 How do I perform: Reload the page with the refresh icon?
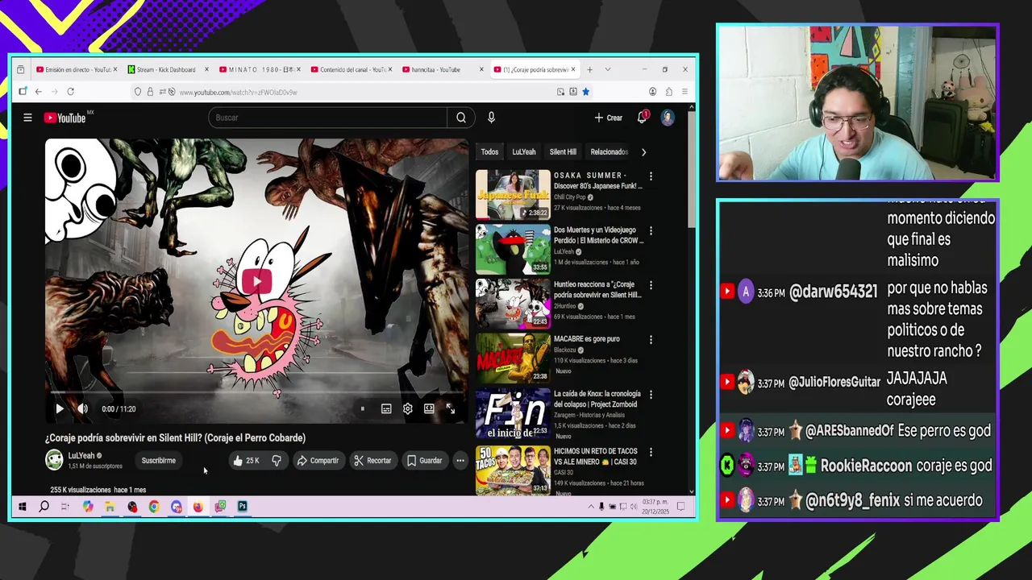click(x=71, y=92)
